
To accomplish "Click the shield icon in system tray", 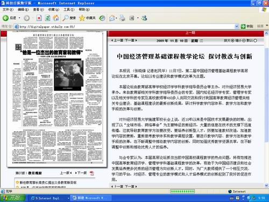I will [253, 198].
